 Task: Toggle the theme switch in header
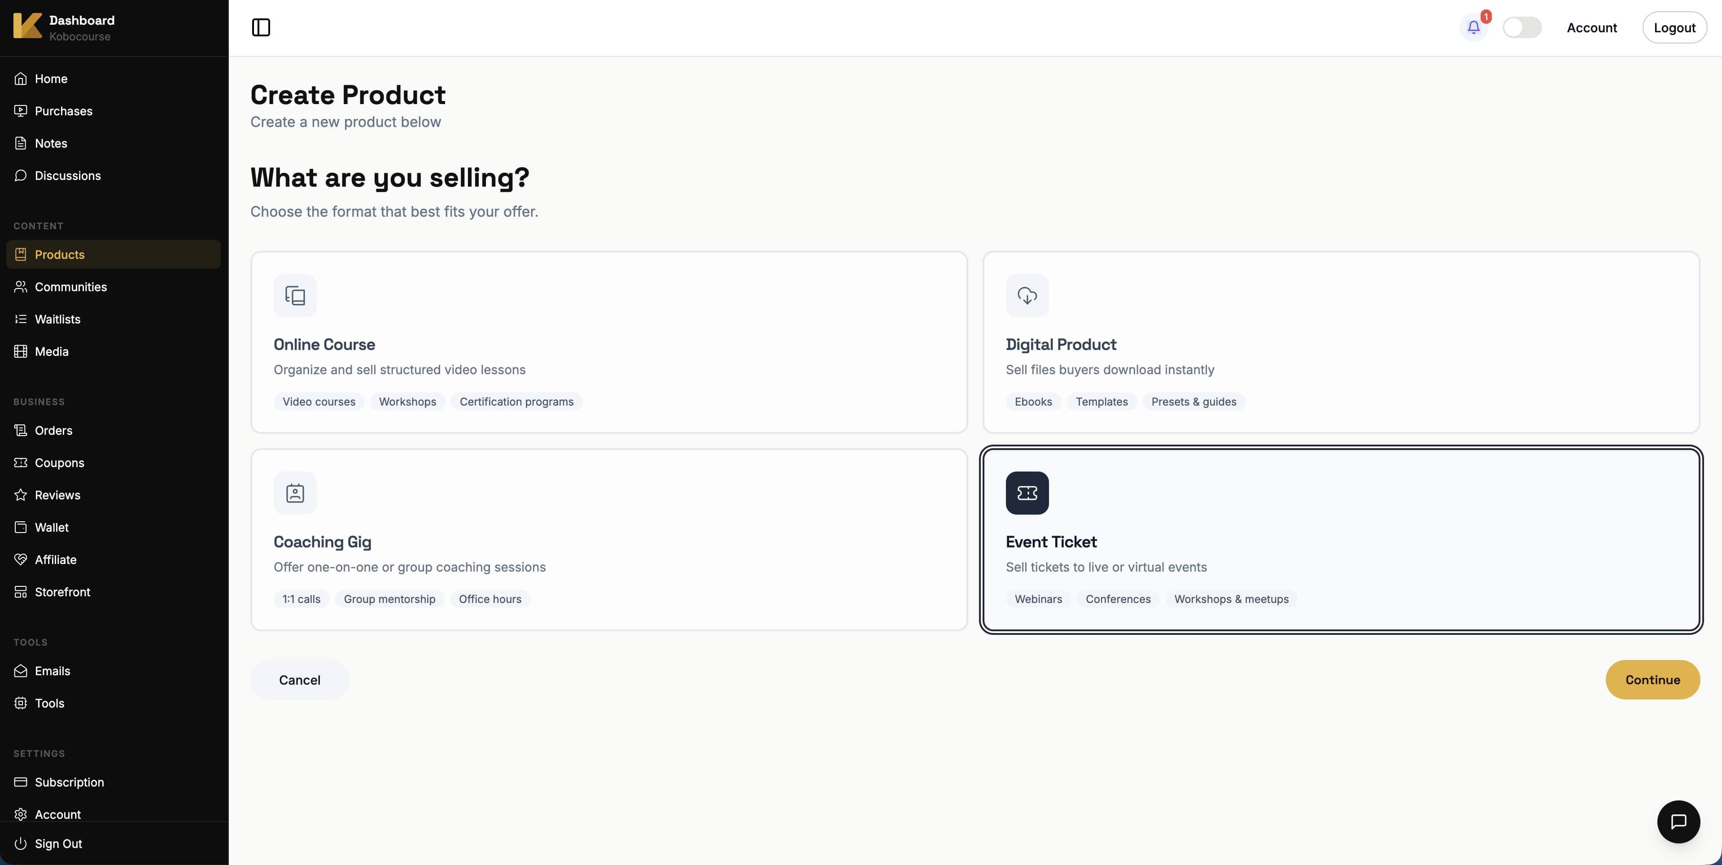pos(1522,27)
